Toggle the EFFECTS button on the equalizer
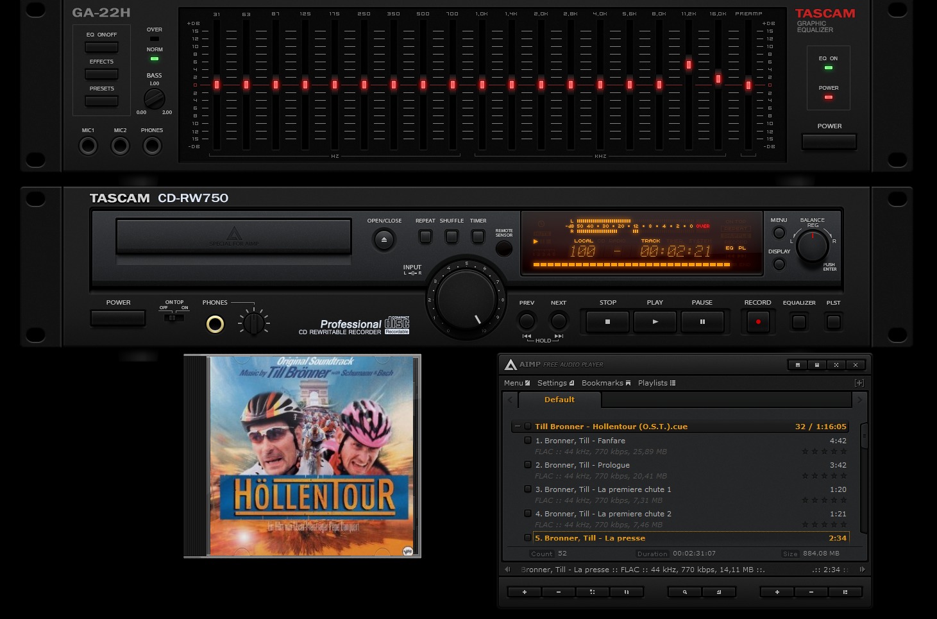The height and width of the screenshot is (619, 937). 101,74
